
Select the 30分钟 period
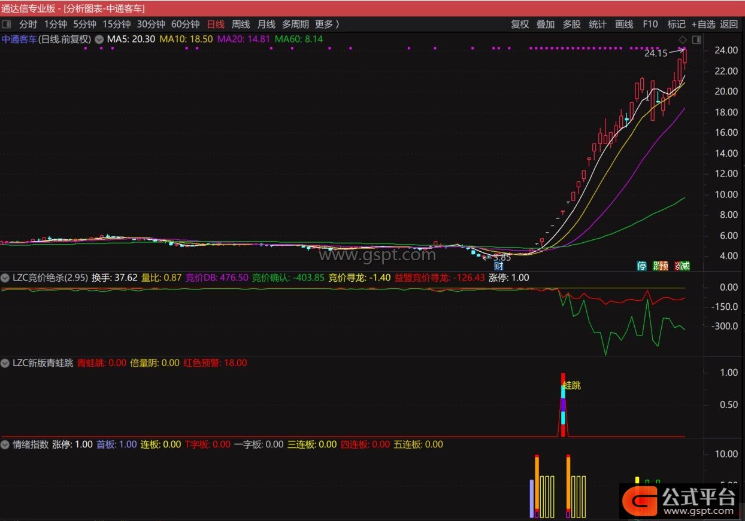click(151, 25)
